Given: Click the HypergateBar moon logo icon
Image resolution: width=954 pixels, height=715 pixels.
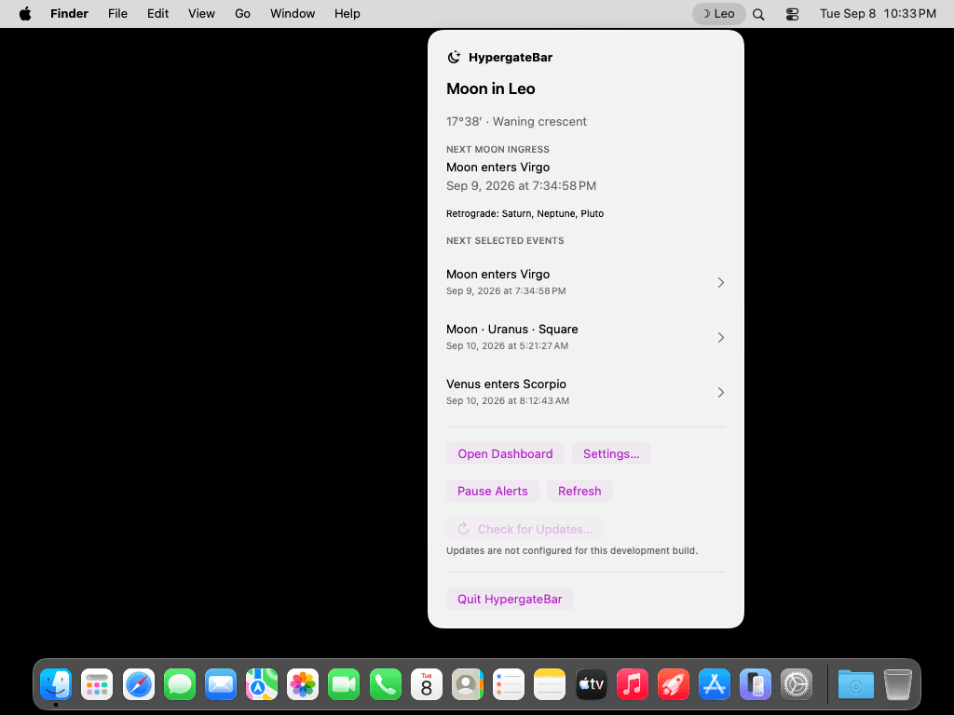Looking at the screenshot, I should pyautogui.click(x=454, y=57).
